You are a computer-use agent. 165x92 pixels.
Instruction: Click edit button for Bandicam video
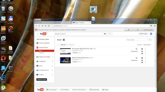tap(75, 62)
